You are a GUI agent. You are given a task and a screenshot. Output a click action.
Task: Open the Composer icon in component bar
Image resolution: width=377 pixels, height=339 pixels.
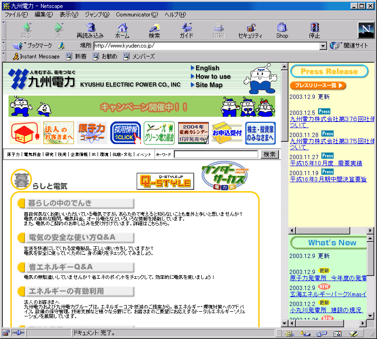pyautogui.click(x=353, y=333)
